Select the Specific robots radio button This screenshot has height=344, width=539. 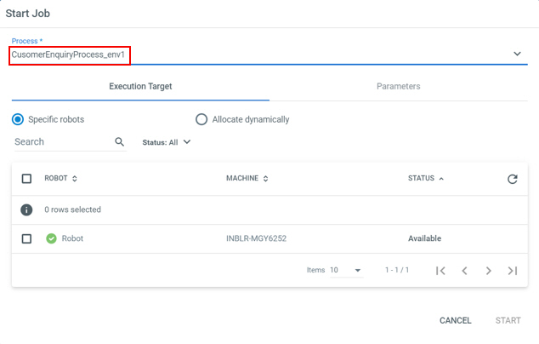[18, 119]
